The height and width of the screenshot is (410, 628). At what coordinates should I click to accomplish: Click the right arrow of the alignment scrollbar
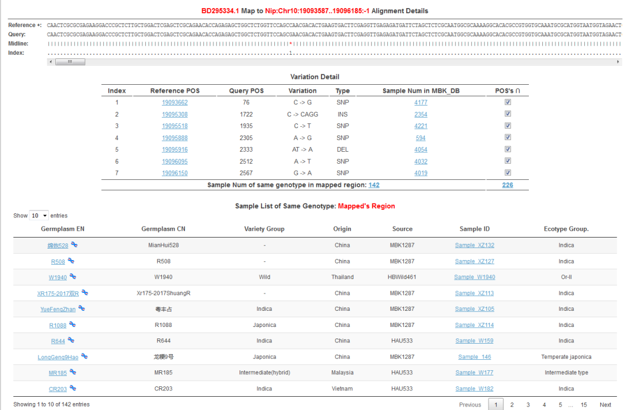618,62
